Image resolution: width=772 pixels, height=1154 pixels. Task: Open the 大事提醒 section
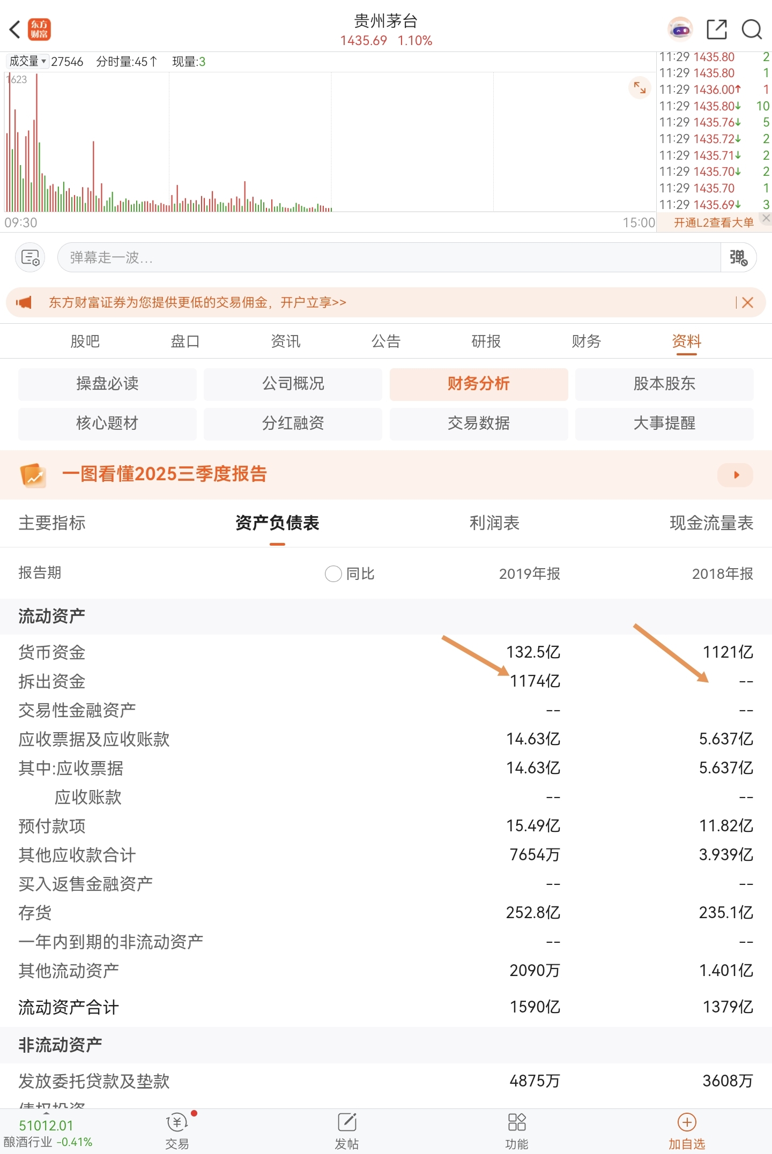click(664, 423)
